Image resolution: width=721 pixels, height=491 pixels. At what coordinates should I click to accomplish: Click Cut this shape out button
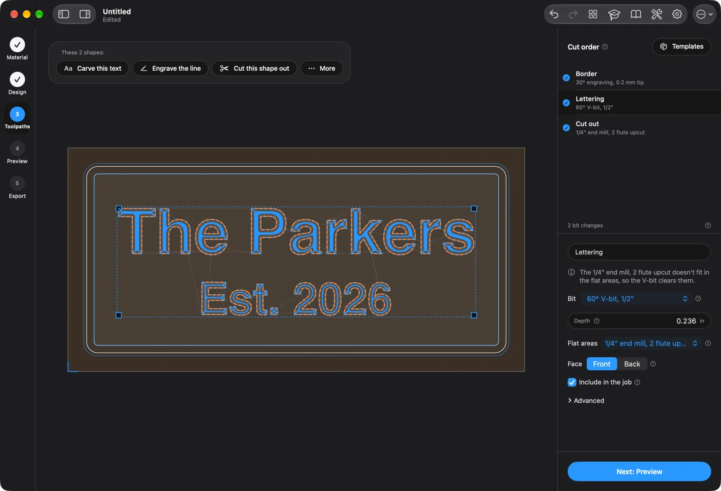[x=255, y=68]
